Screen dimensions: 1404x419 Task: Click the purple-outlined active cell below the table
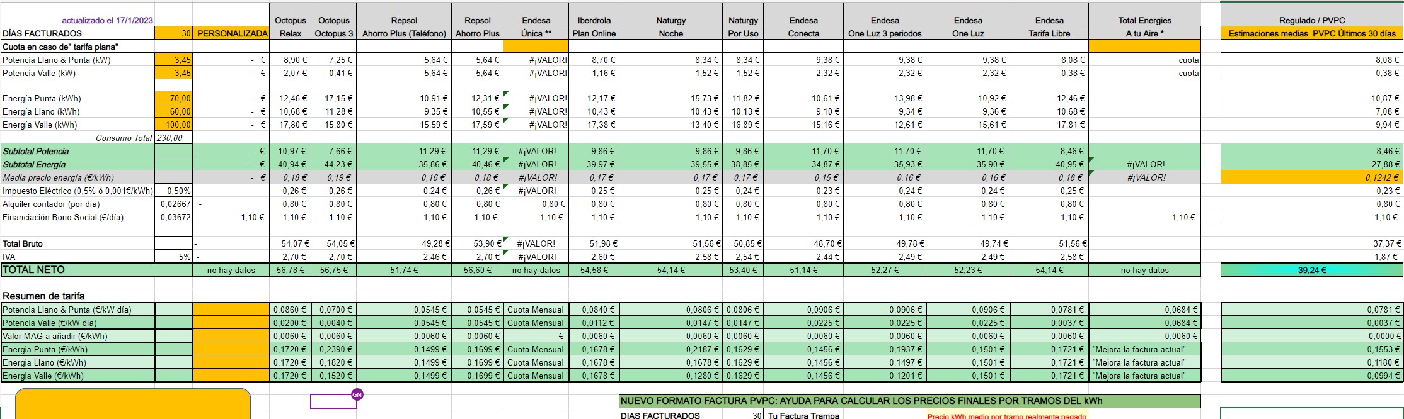click(333, 401)
